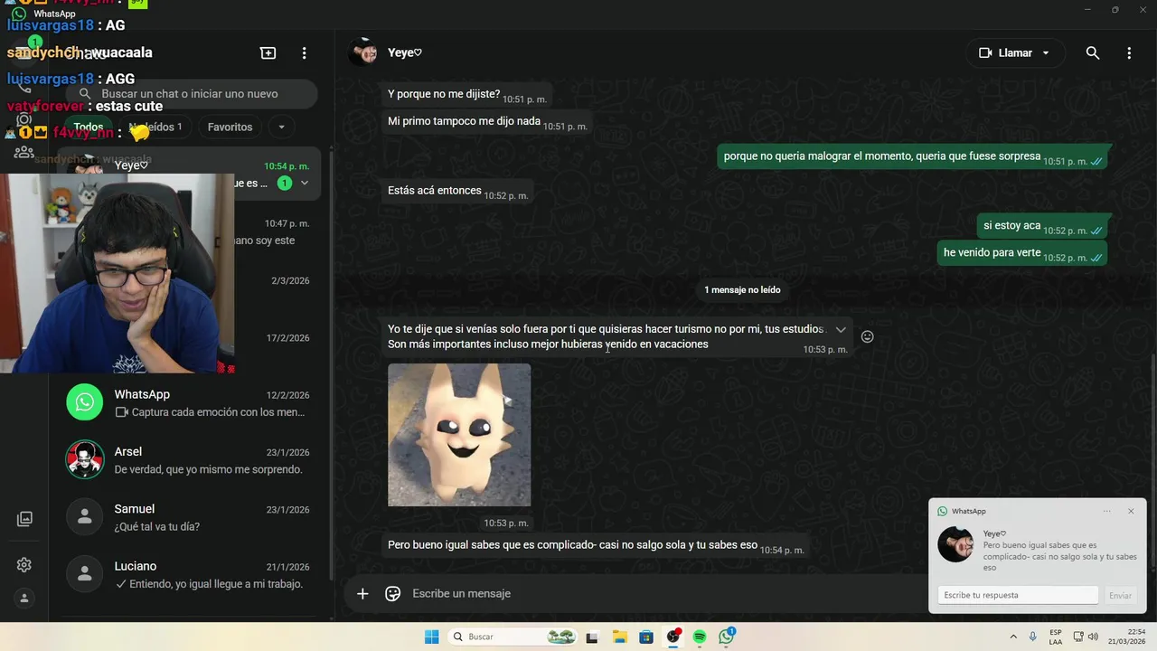1157x651 pixels.
Task: Open the chat dated 17/2/2026
Action: (x=277, y=346)
